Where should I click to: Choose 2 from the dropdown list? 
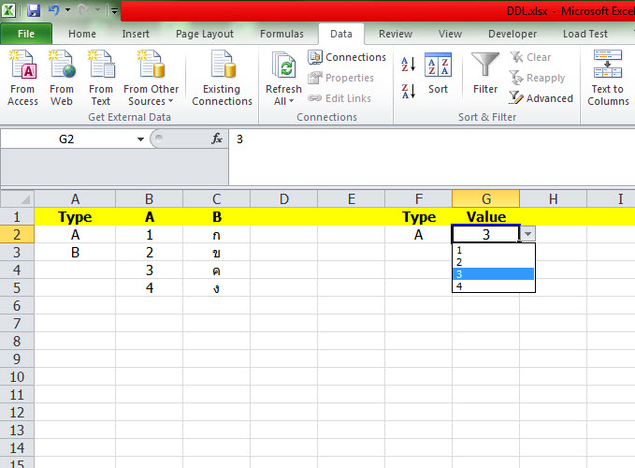493,262
